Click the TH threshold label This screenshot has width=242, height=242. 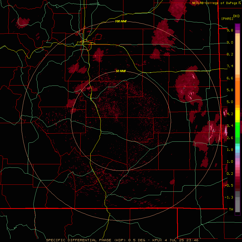[231, 209]
